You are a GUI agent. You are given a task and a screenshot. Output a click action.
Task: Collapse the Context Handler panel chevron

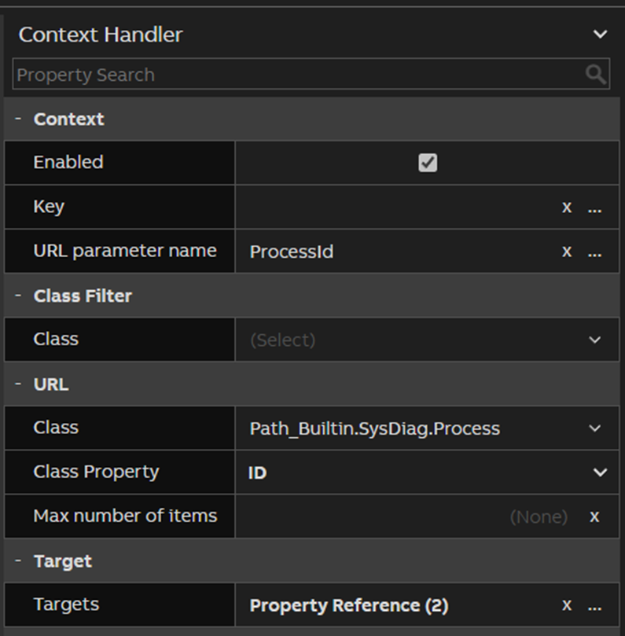coord(600,34)
